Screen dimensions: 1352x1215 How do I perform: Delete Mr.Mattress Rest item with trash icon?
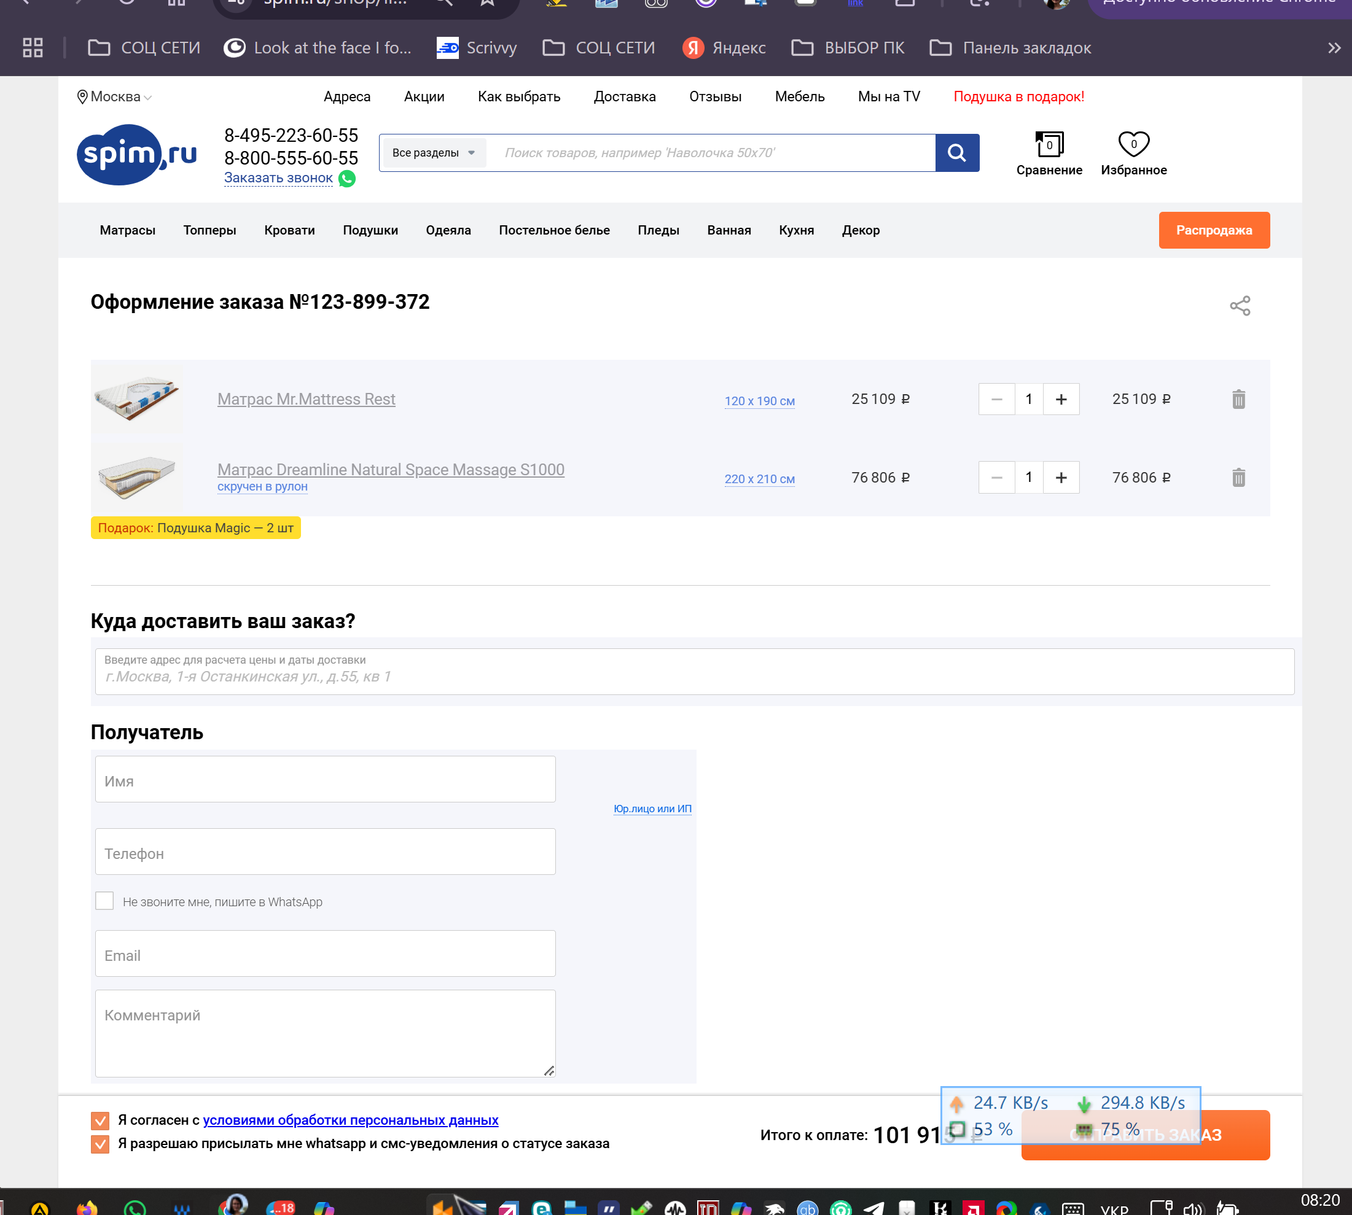1238,399
